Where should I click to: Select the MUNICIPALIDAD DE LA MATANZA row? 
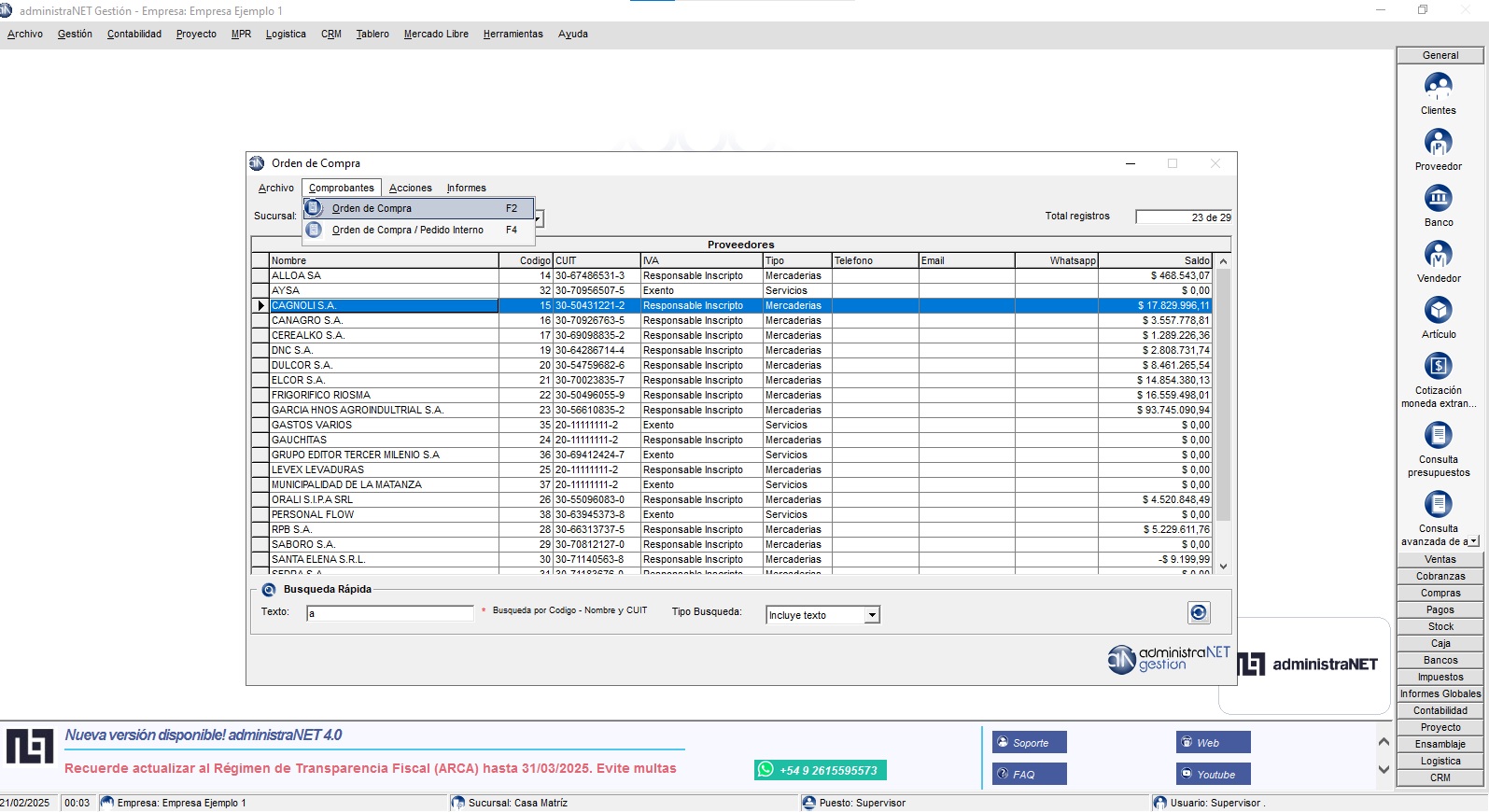732,484
